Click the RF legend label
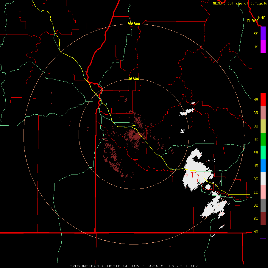The image size is (268, 268). pos(255,33)
